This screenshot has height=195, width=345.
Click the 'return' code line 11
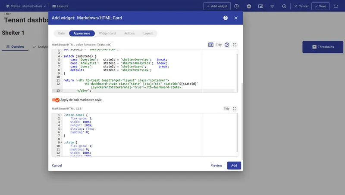click(x=116, y=80)
